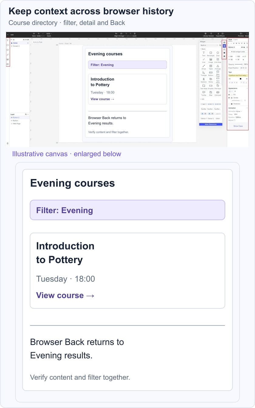The height and width of the screenshot is (408, 255).
Task: Open the Built-in widget library dropdown
Action: 209,45
